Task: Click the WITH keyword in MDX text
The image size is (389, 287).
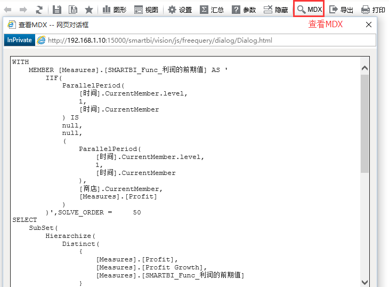Action: (x=21, y=62)
